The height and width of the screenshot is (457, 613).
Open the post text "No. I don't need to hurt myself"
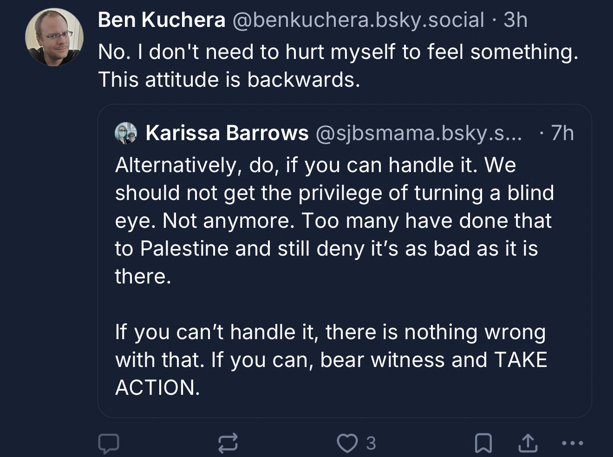[x=338, y=51]
